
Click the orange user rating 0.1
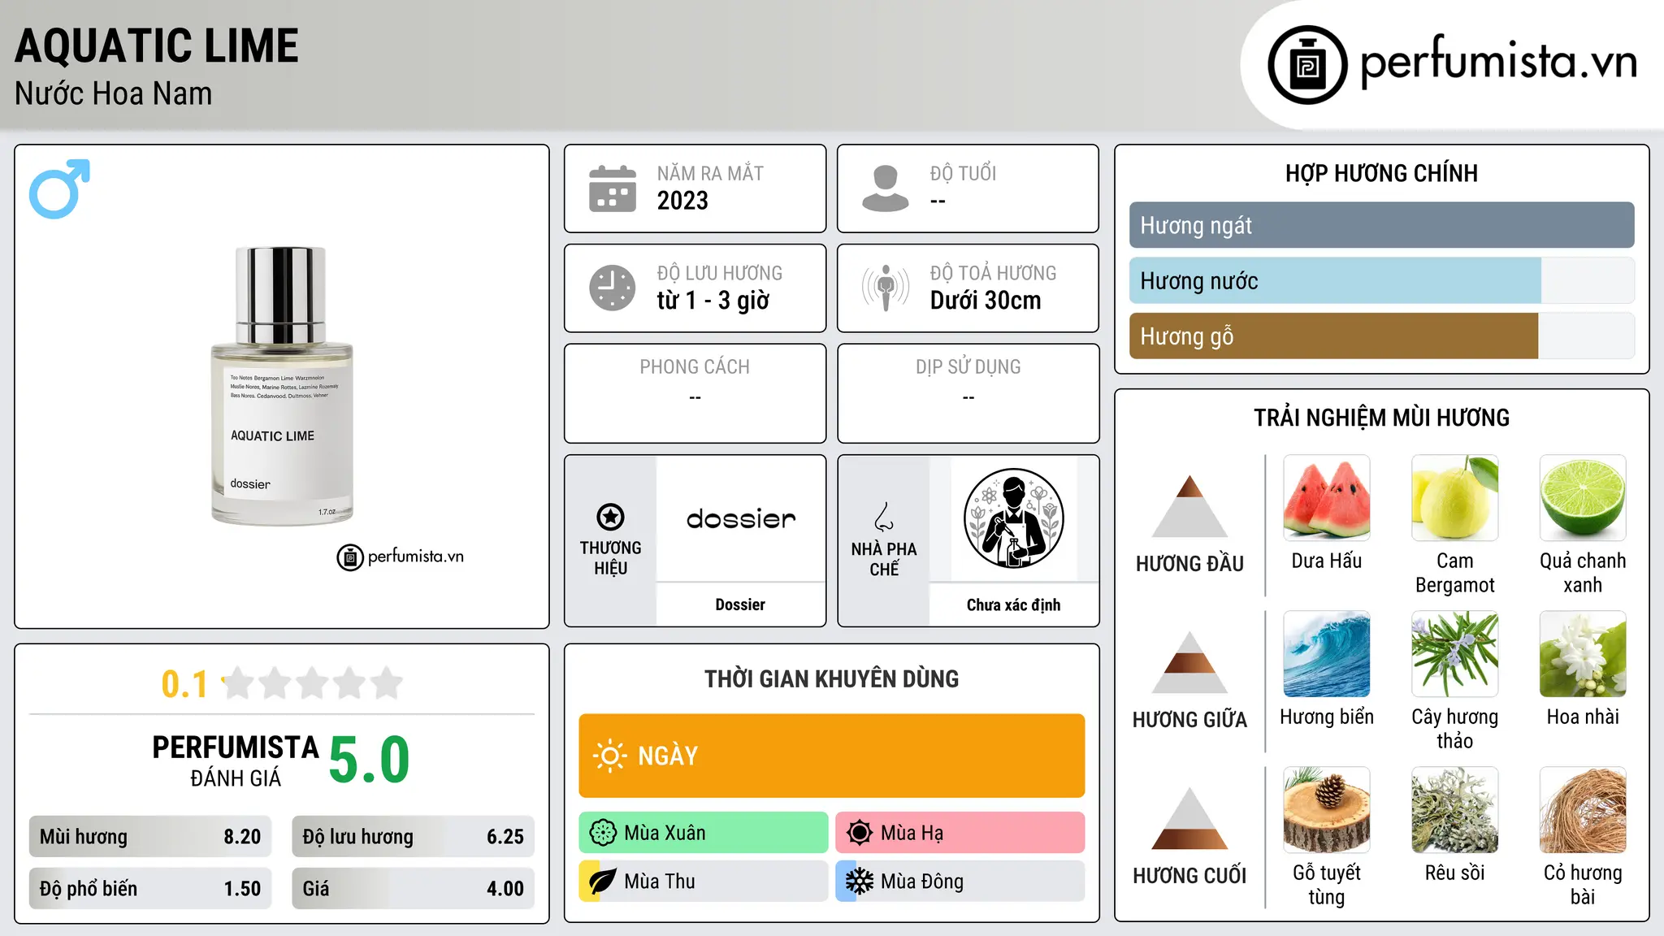(184, 684)
